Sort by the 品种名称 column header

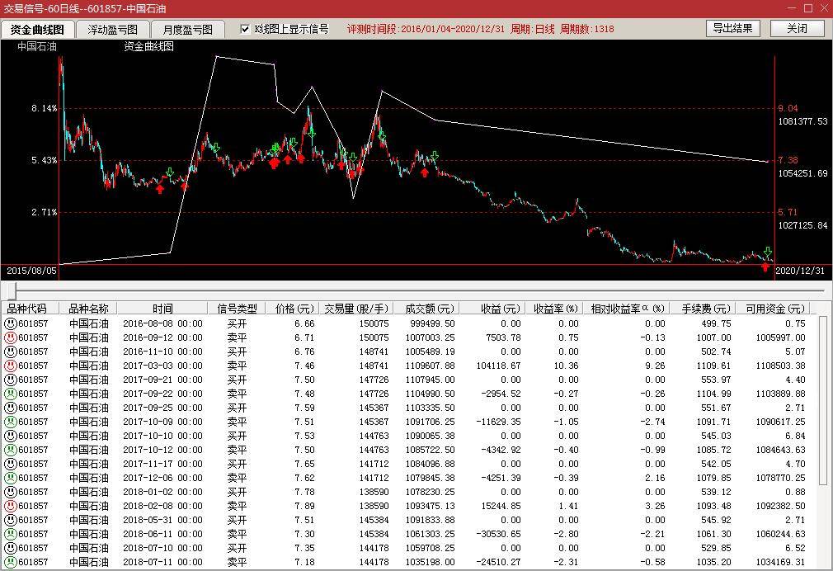(88, 309)
